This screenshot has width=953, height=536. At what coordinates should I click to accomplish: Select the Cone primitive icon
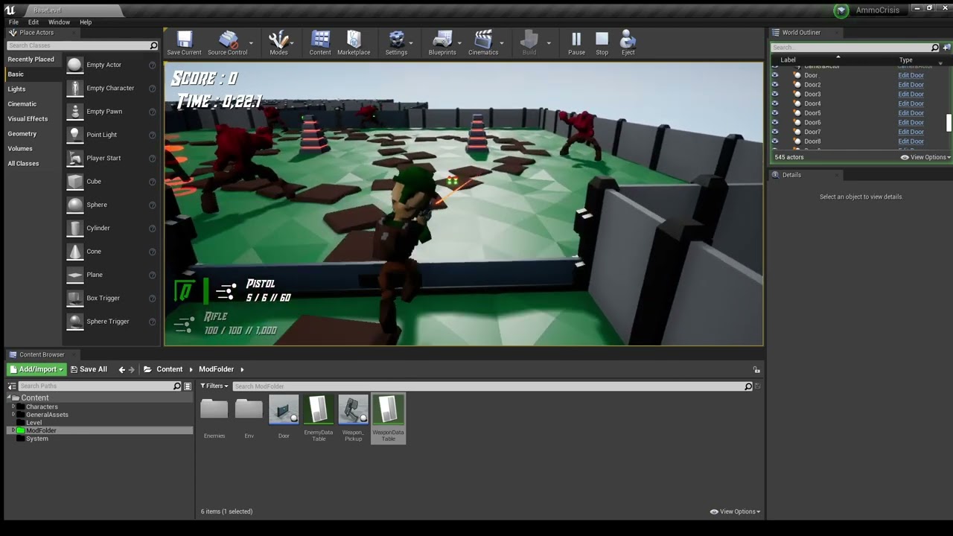[x=74, y=252]
